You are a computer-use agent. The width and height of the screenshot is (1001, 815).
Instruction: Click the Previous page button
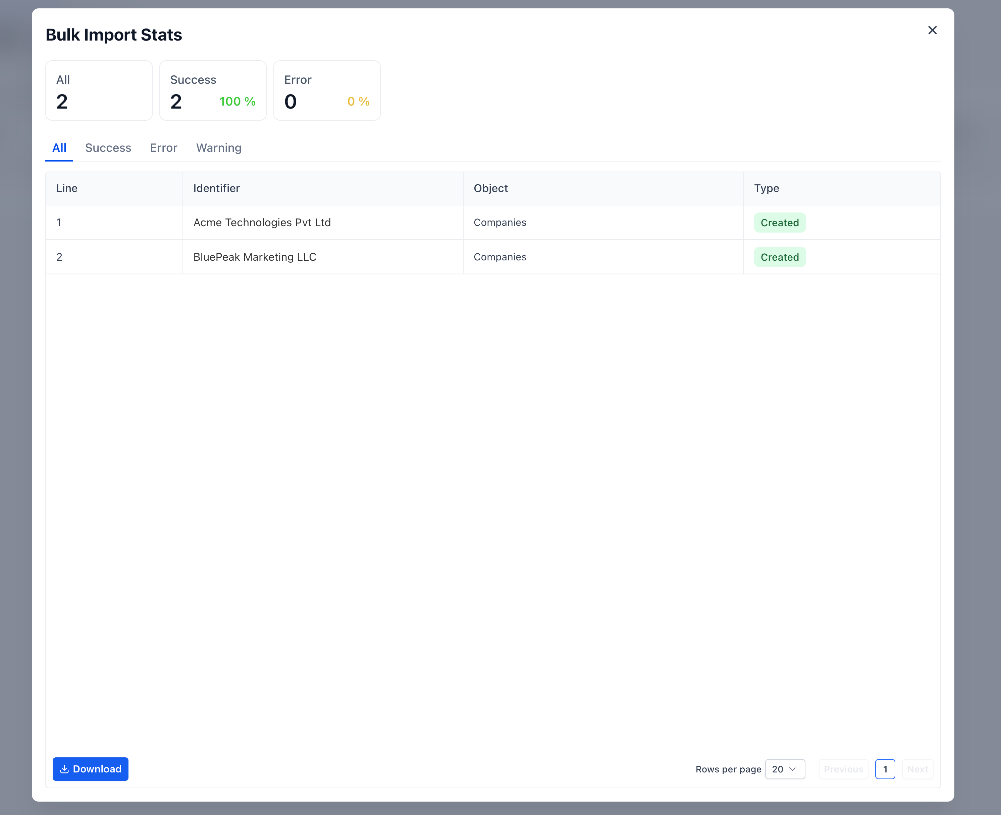(843, 769)
